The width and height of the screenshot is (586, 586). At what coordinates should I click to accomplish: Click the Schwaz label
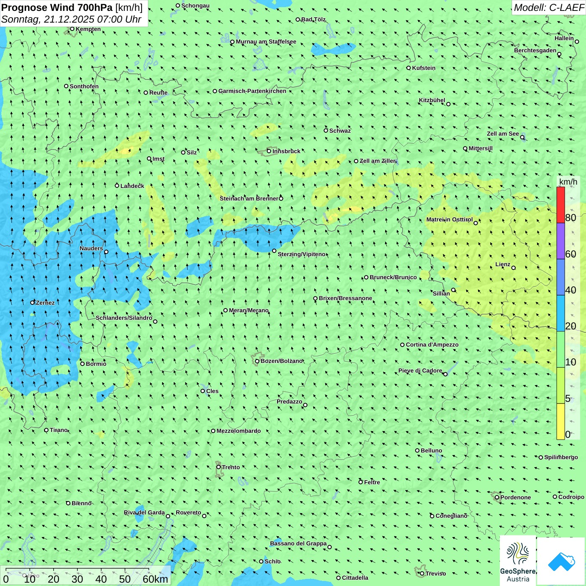[x=340, y=131]
